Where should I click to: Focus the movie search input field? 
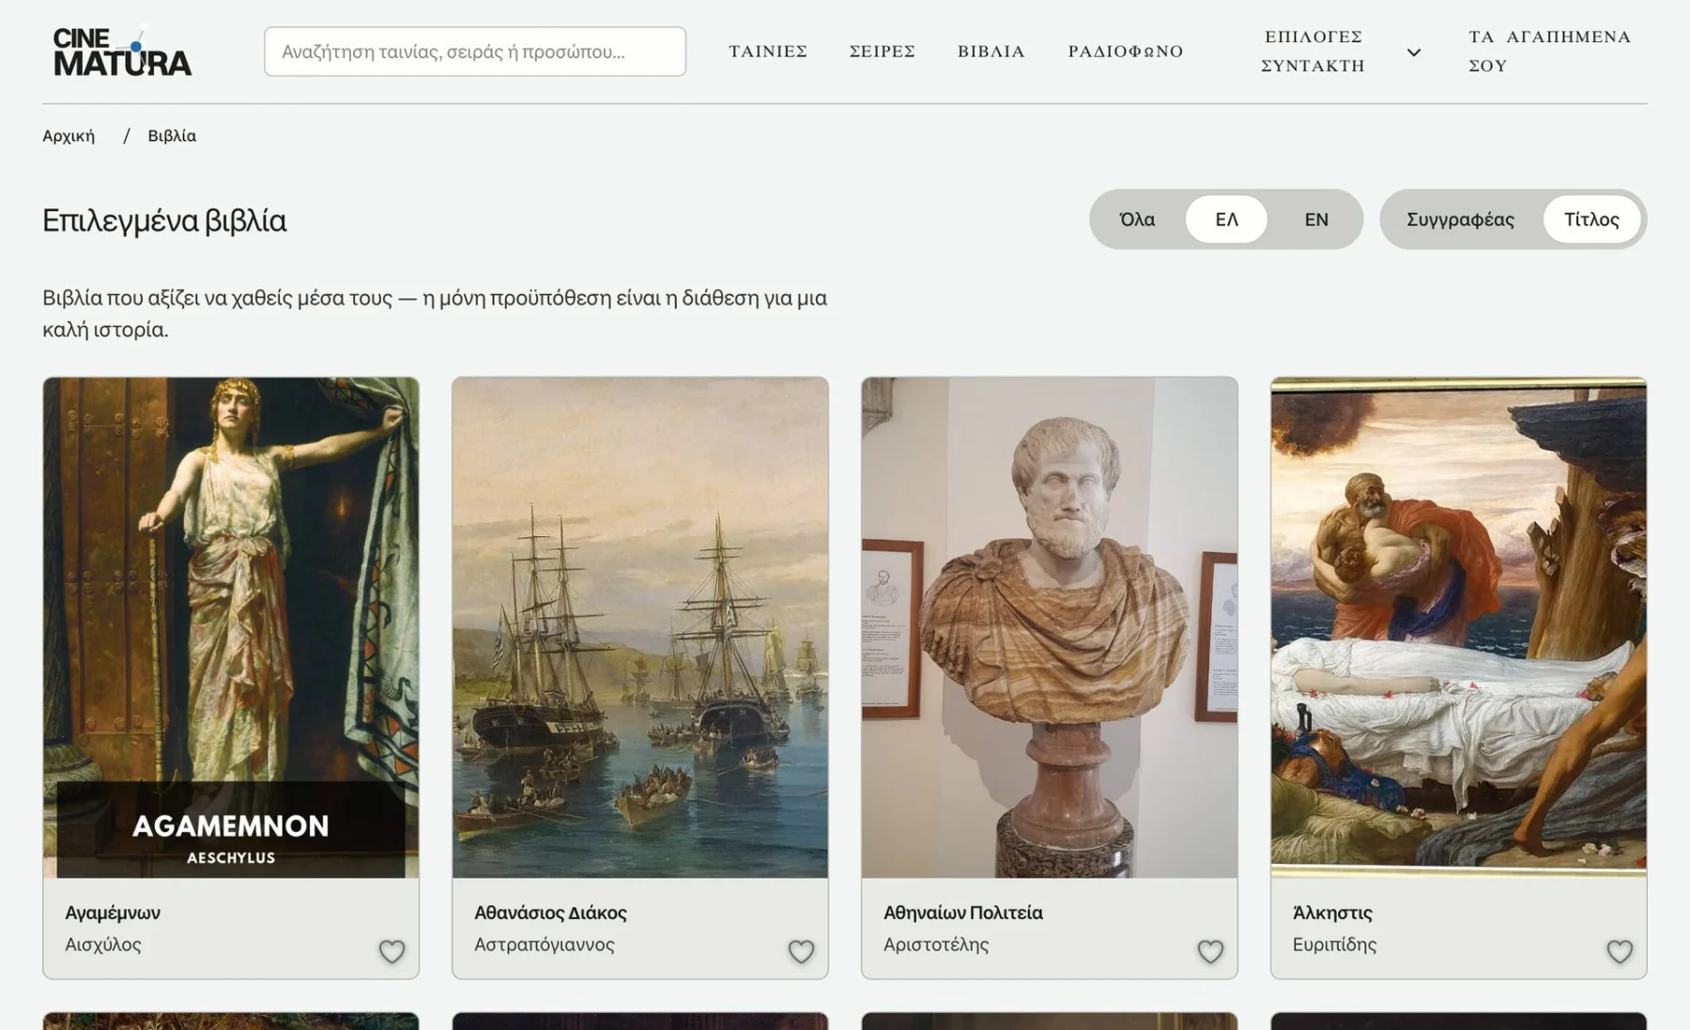[475, 52]
